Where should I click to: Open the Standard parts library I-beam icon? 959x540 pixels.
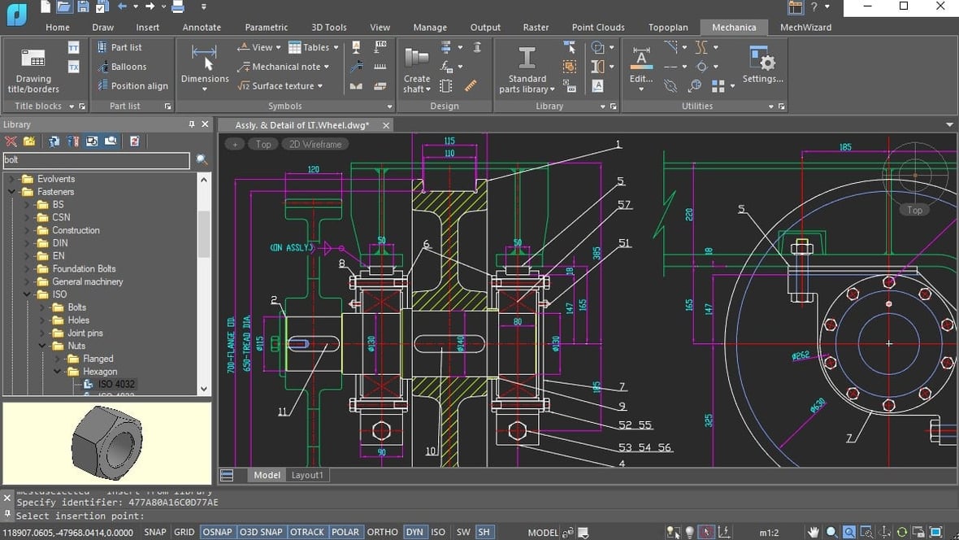[527, 59]
